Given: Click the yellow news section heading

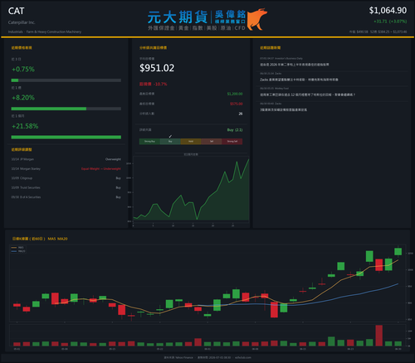Looking at the screenshot, I should coord(271,48).
